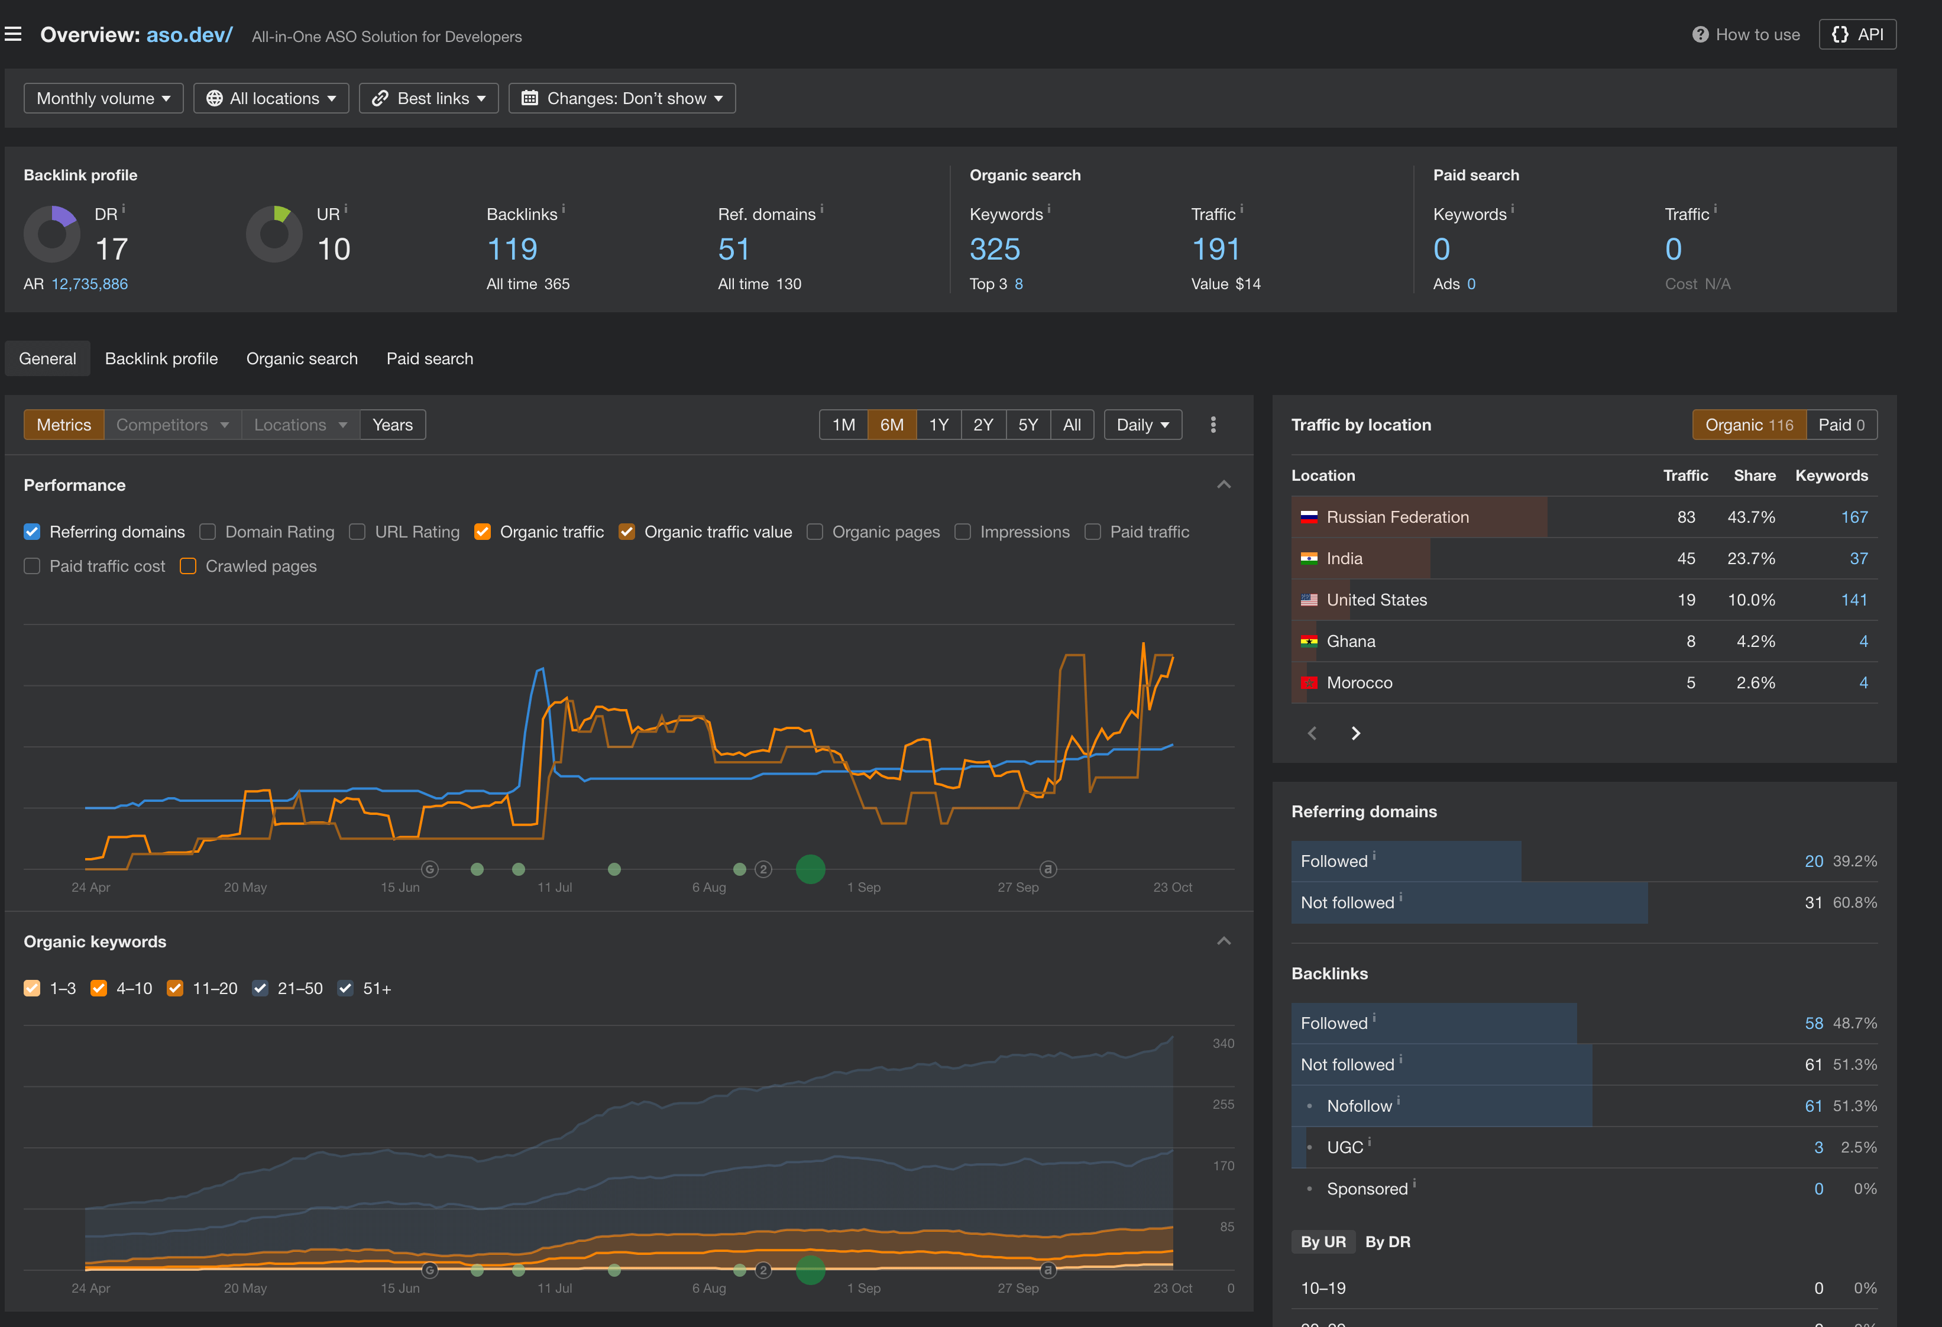The image size is (1942, 1327).
Task: Open the Daily granularity dropdown
Action: coord(1142,425)
